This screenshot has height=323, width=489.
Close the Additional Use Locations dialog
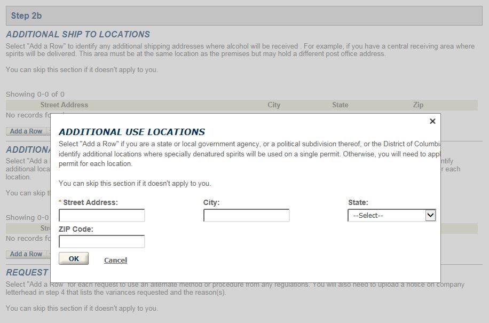pyautogui.click(x=432, y=121)
